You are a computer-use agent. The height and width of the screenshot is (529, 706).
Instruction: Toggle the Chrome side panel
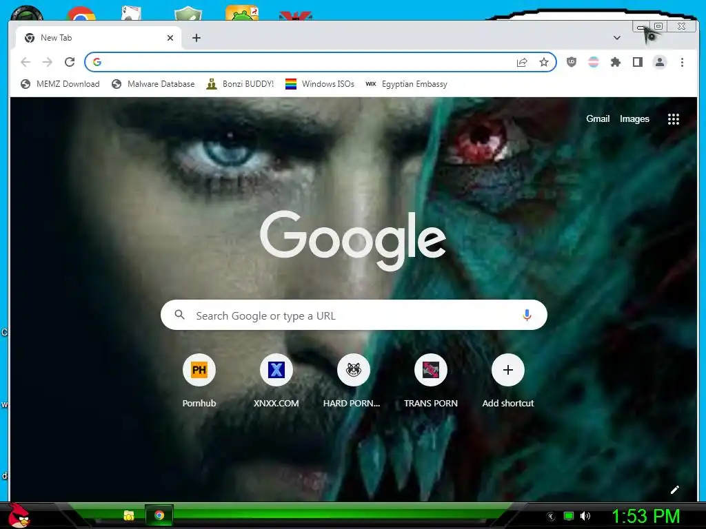(x=638, y=62)
